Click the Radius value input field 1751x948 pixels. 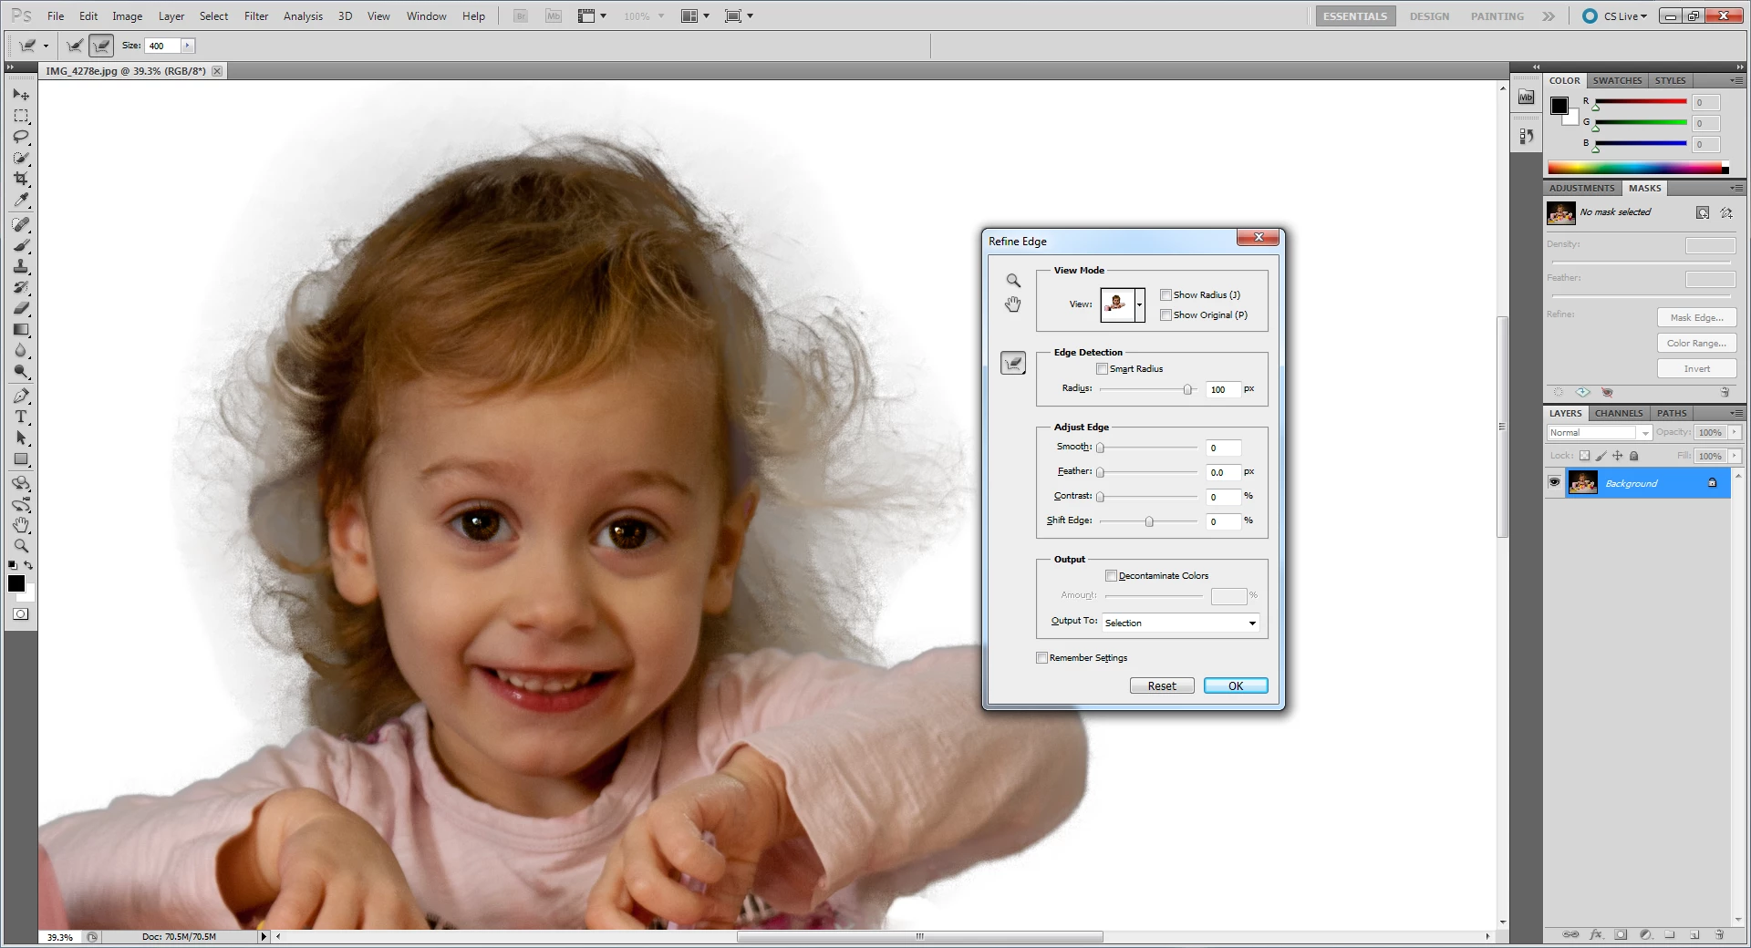coord(1223,389)
